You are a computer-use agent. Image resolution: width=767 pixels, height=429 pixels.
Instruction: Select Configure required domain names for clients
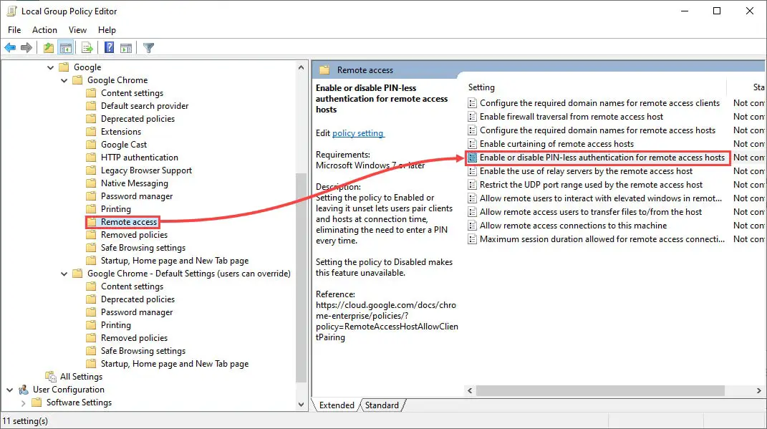599,102
